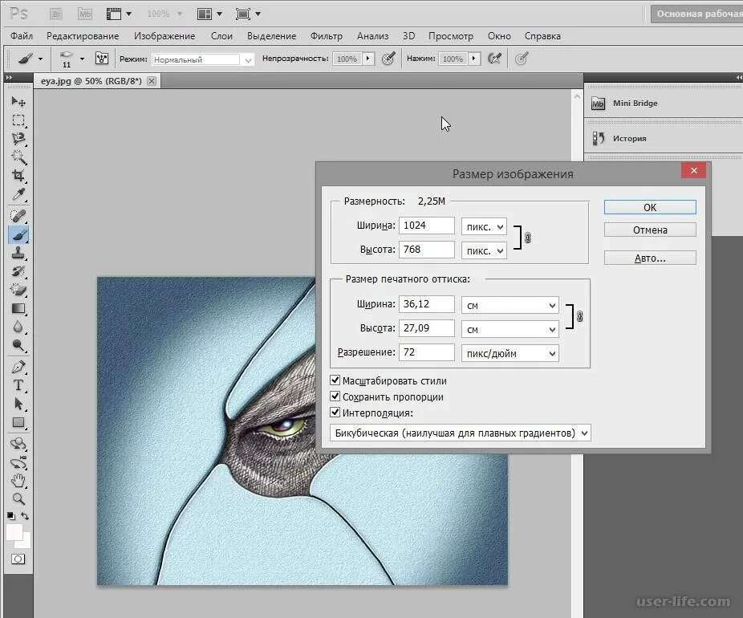743x618 pixels.
Task: Open the Слои menu
Action: [x=221, y=36]
